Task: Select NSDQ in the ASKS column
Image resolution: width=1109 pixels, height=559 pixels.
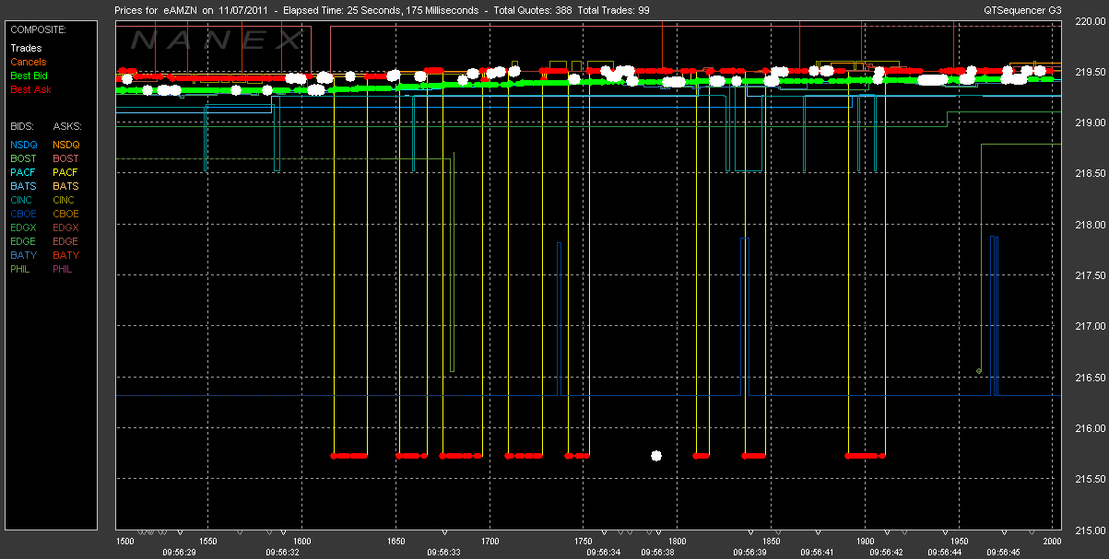Action: tap(67, 145)
